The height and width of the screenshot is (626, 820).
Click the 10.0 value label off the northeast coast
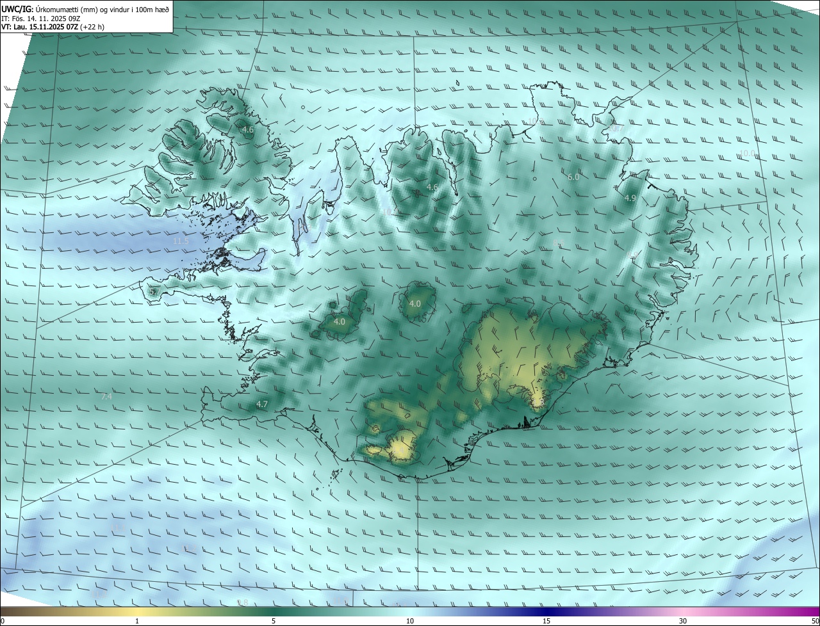coord(748,154)
